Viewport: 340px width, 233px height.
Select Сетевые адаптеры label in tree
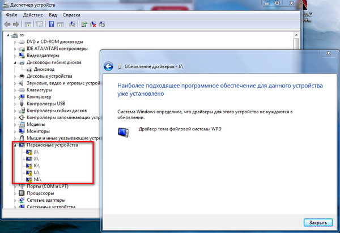[46, 200]
